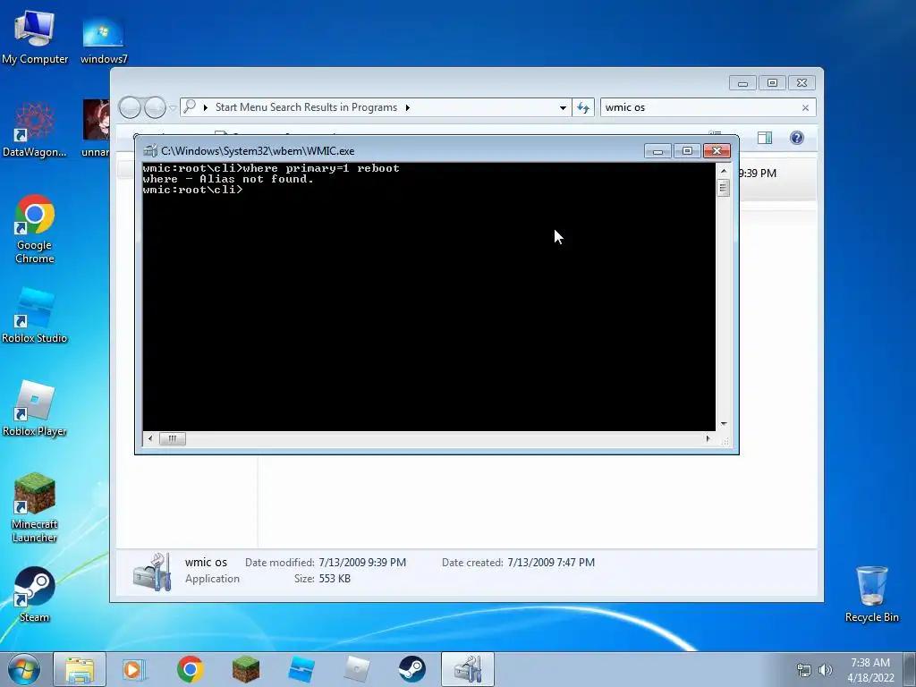
Task: Click the Date created value 7/13/2009 7:47 PM
Action: click(551, 563)
